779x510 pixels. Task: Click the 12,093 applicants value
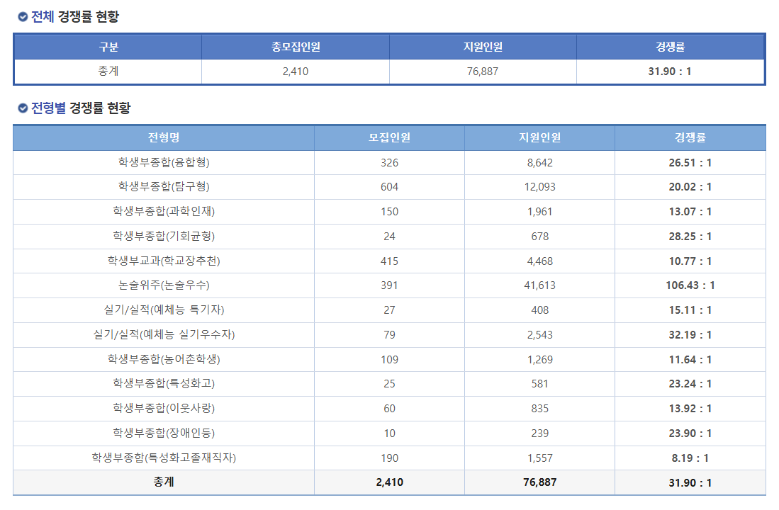tap(540, 187)
